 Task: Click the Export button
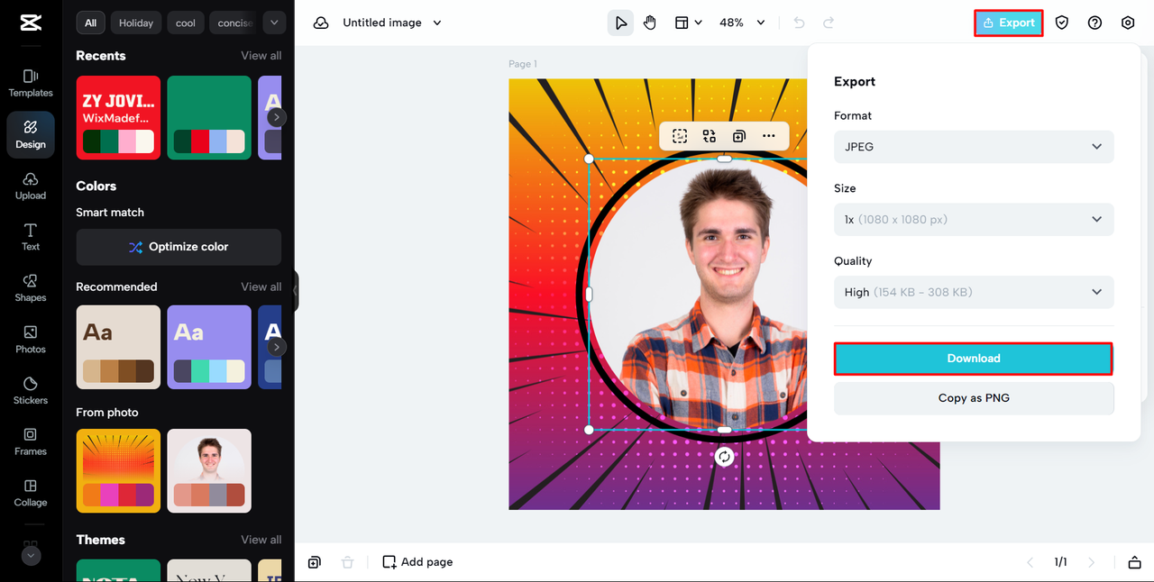1009,23
